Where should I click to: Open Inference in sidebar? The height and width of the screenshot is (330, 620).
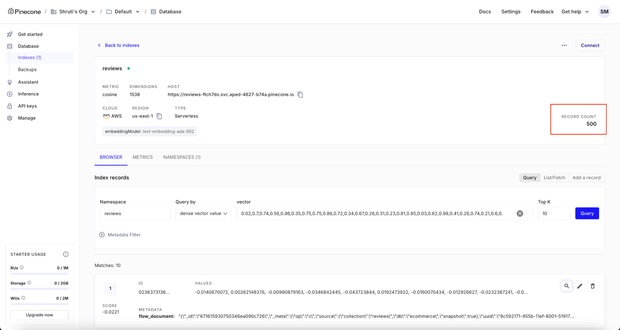point(28,94)
